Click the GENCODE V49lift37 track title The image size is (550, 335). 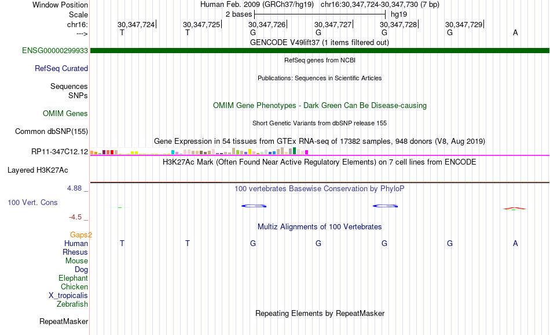tap(320, 42)
